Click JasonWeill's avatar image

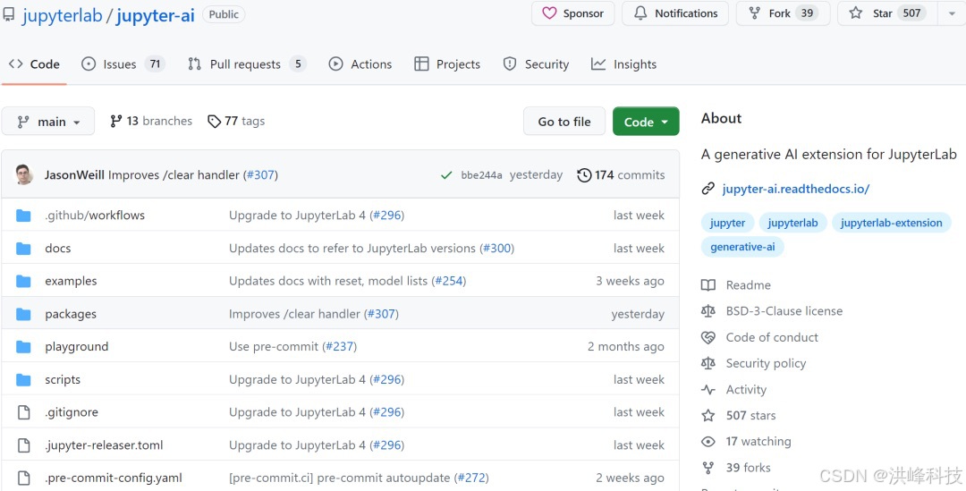coord(24,175)
